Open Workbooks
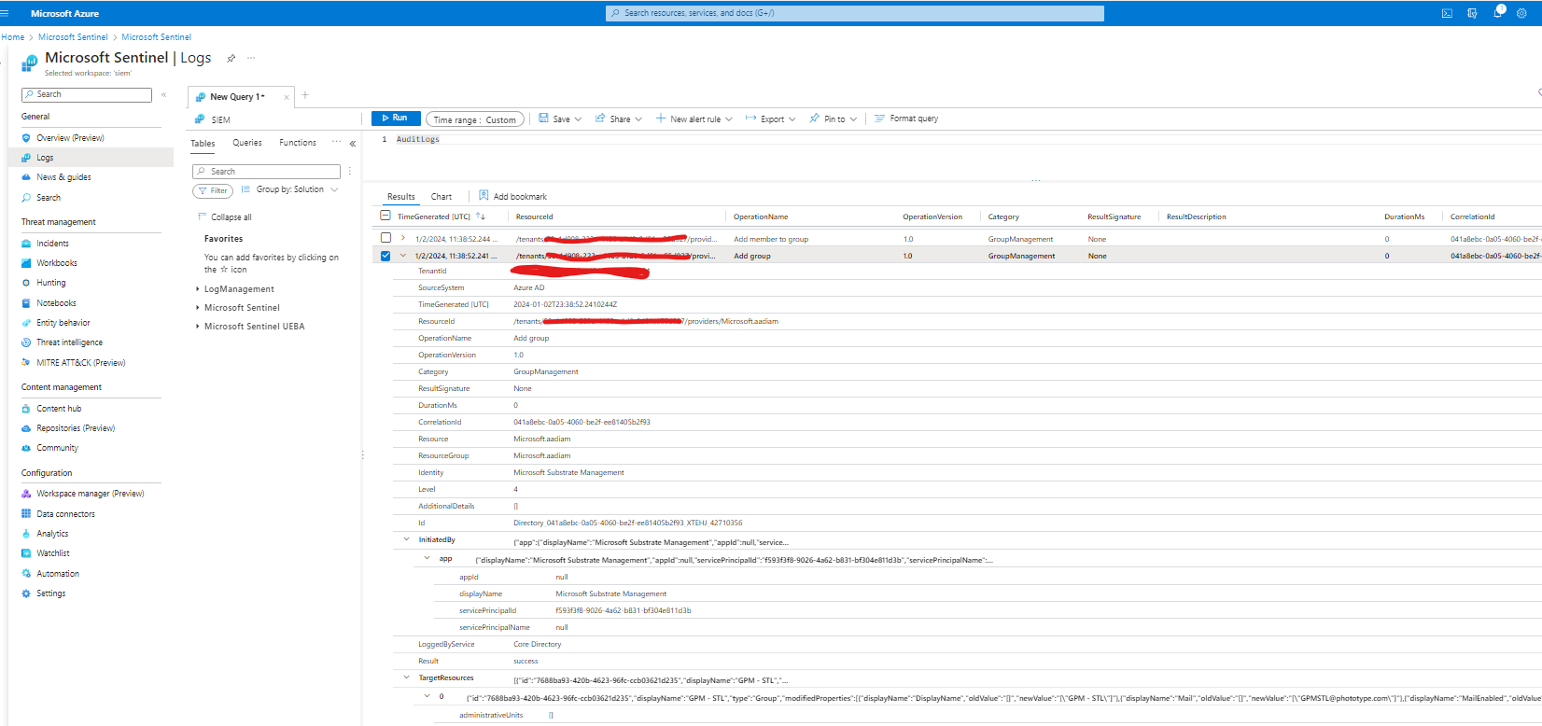The height and width of the screenshot is (726, 1542). [x=56, y=263]
